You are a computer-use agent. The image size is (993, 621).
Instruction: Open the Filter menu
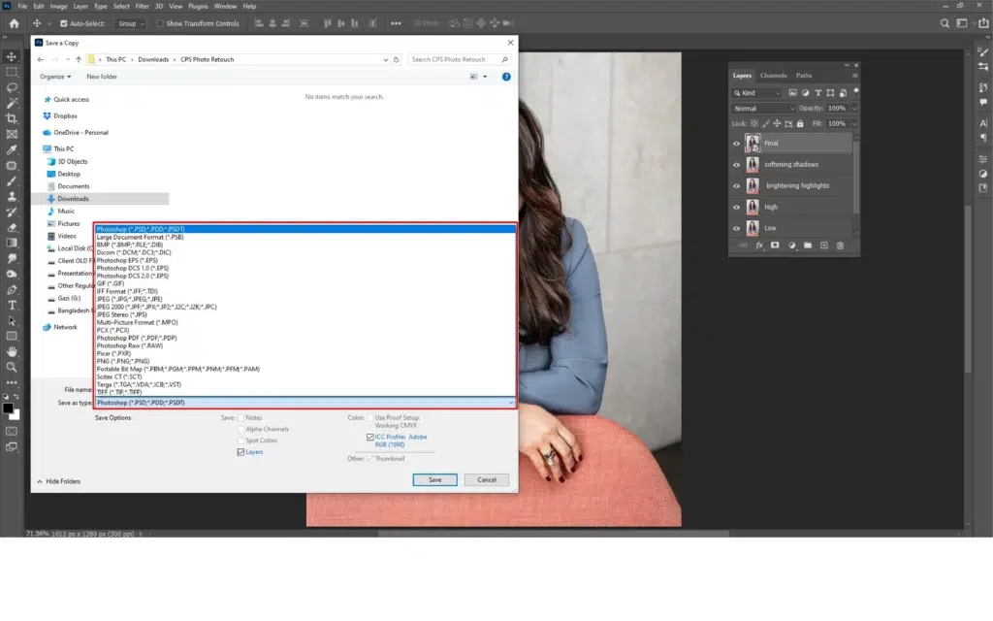[x=143, y=6]
